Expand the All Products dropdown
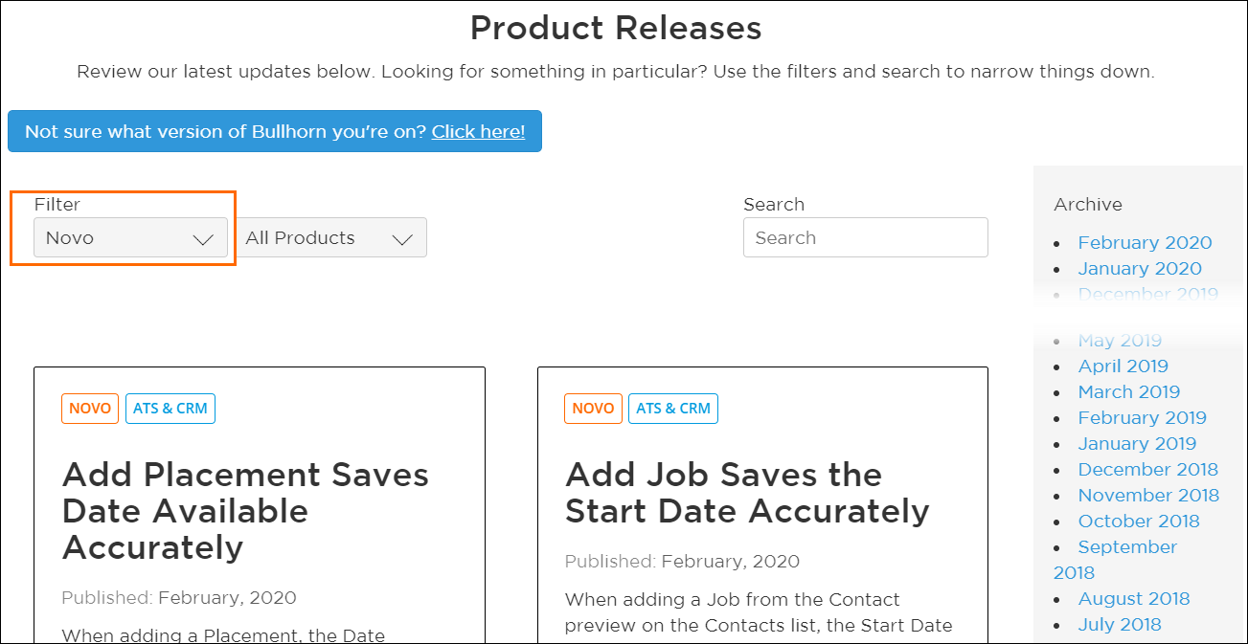The height and width of the screenshot is (644, 1248). click(x=329, y=238)
